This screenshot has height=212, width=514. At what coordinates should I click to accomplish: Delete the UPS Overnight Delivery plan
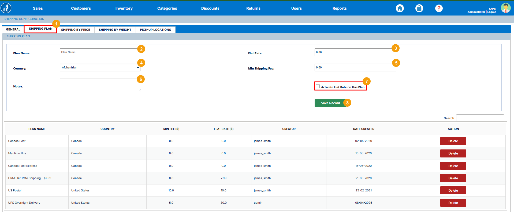pyautogui.click(x=453, y=203)
